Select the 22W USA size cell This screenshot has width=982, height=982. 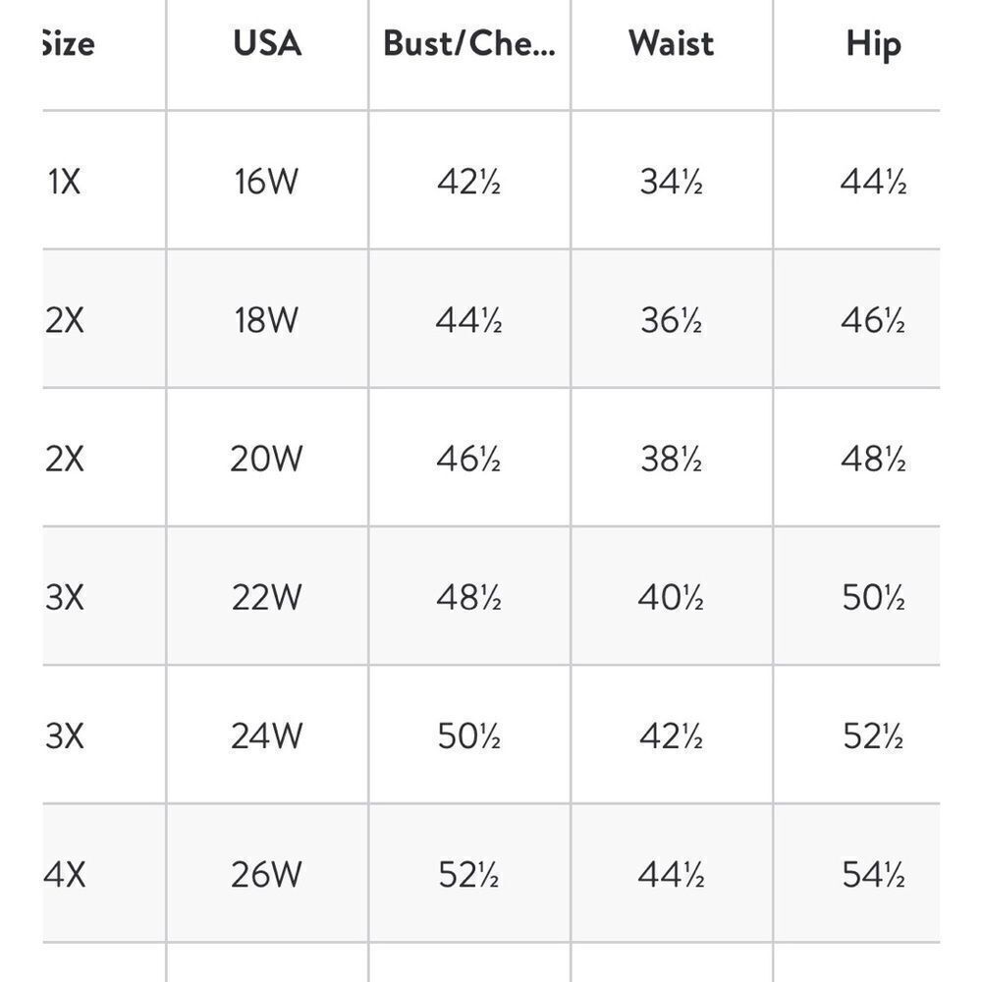click(266, 597)
